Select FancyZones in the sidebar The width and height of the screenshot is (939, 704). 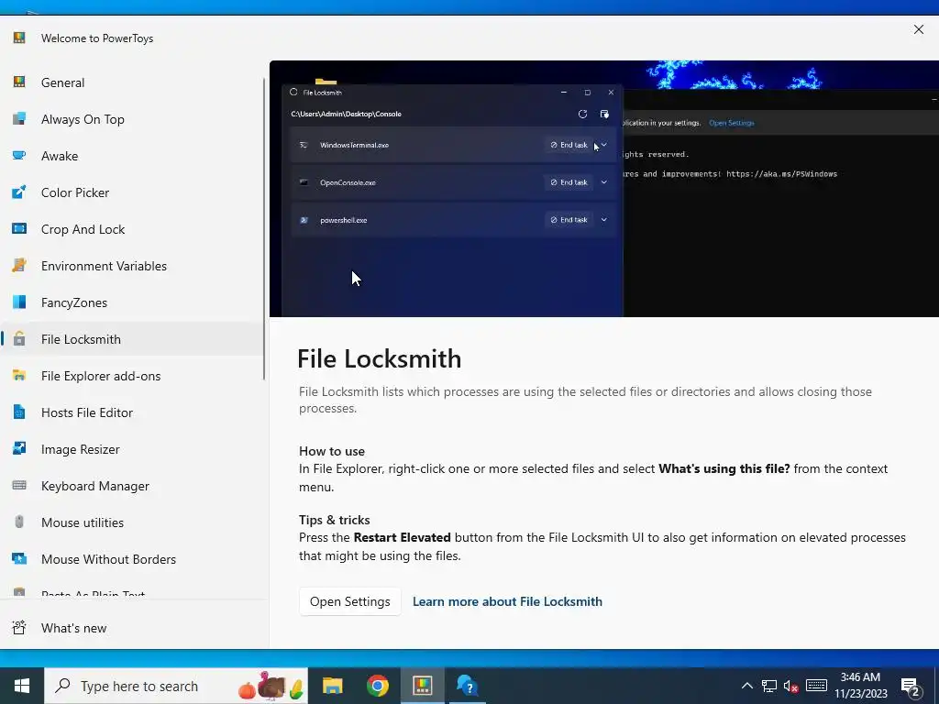132,302
